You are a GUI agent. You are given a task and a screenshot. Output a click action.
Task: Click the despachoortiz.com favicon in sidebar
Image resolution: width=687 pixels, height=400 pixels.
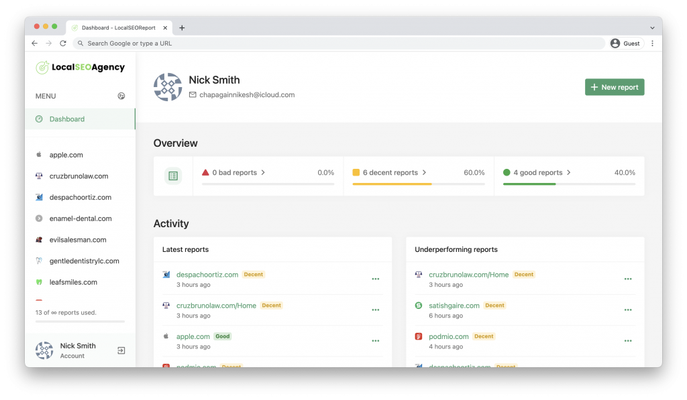pos(39,197)
